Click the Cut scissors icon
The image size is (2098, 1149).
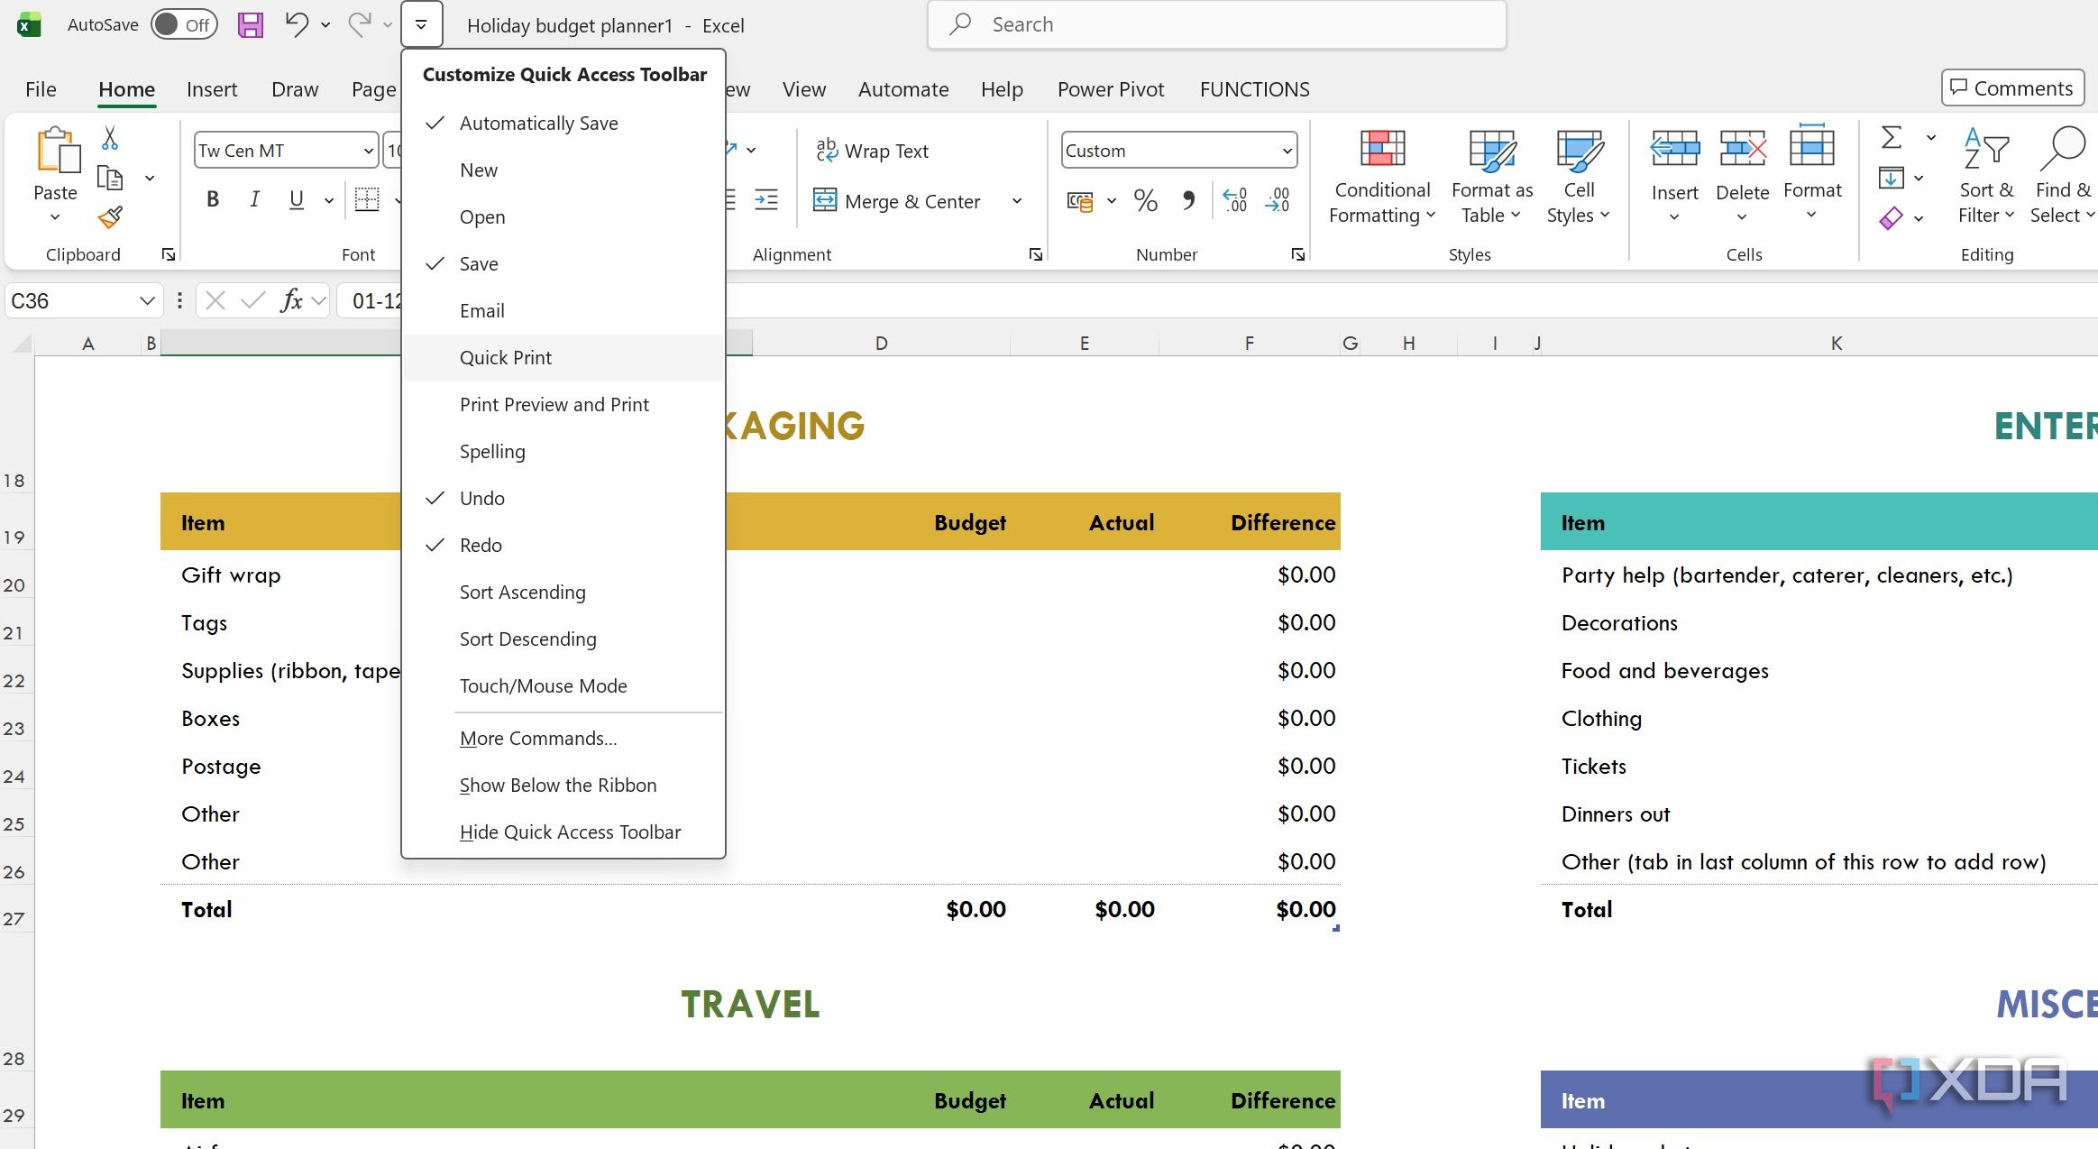[110, 138]
